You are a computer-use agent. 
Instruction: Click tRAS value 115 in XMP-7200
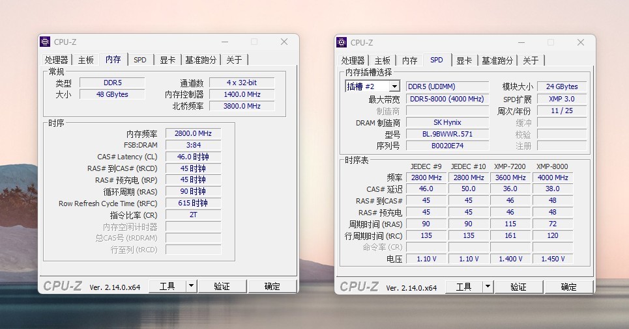(x=510, y=224)
